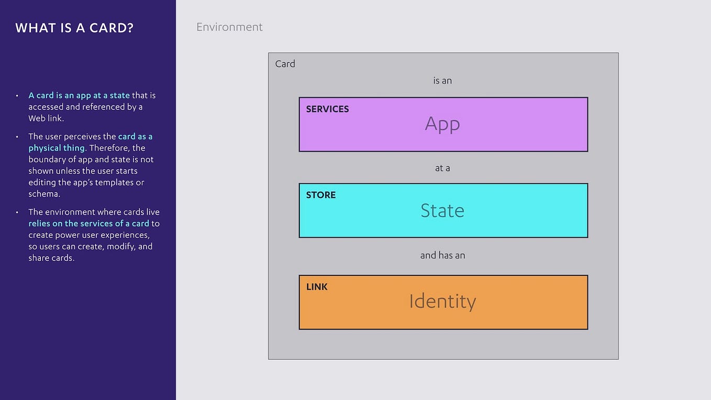Image resolution: width=711 pixels, height=400 pixels.
Task: Click the LINK label on the Identity block
Action: tap(317, 287)
